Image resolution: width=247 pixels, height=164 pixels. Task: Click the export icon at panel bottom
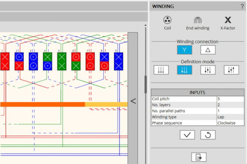click(199, 157)
